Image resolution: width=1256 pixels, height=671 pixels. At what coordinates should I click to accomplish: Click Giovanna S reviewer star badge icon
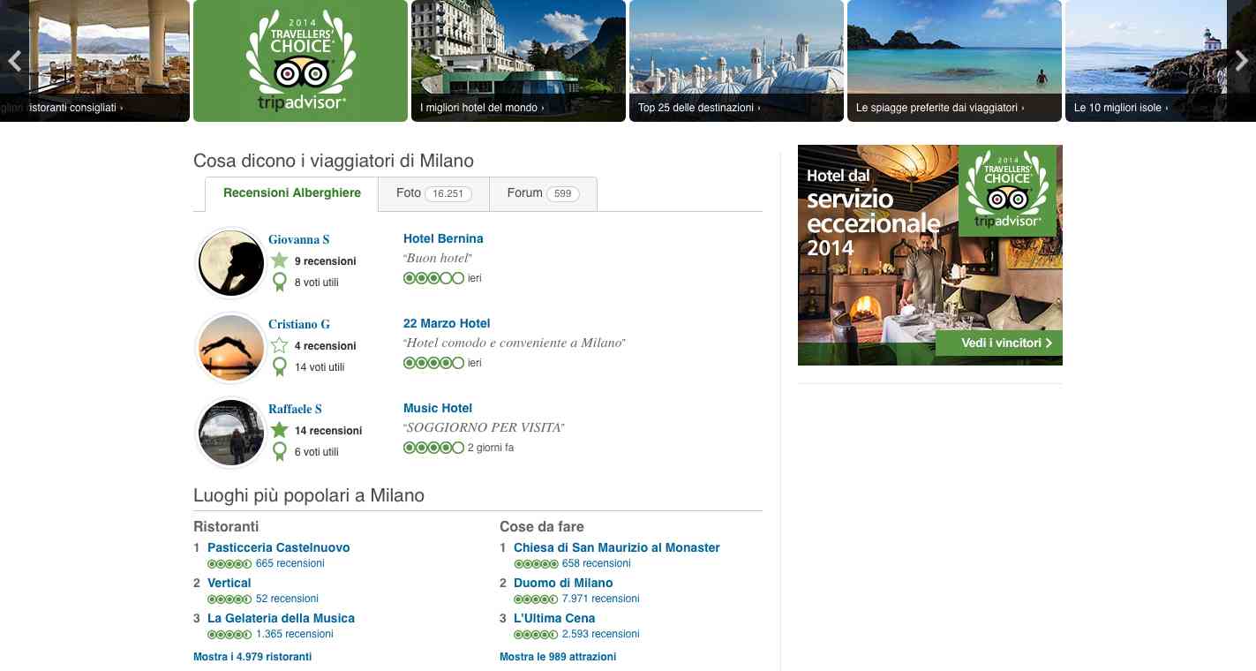[x=280, y=260]
